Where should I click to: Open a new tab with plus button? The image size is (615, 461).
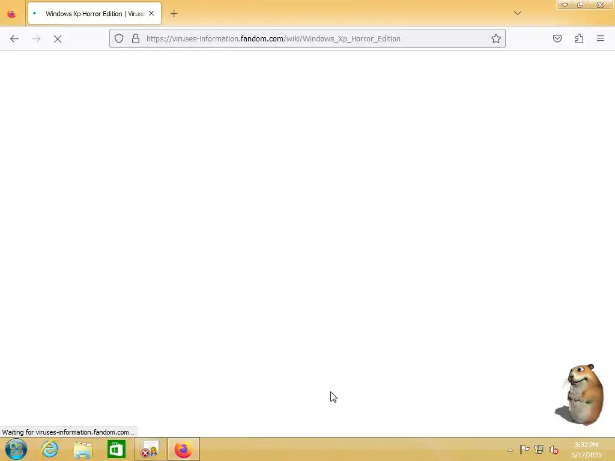(174, 14)
